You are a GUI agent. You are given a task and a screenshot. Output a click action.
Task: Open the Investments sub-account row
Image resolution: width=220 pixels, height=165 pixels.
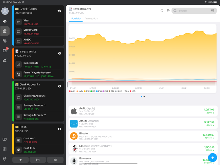[x=39, y=65]
